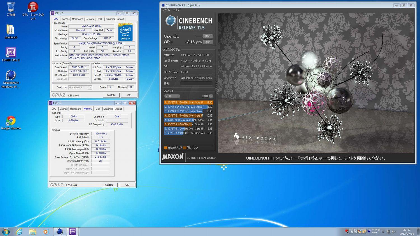Click the IME conversion mode icon
The height and width of the screenshot is (236, 420).
point(355,231)
